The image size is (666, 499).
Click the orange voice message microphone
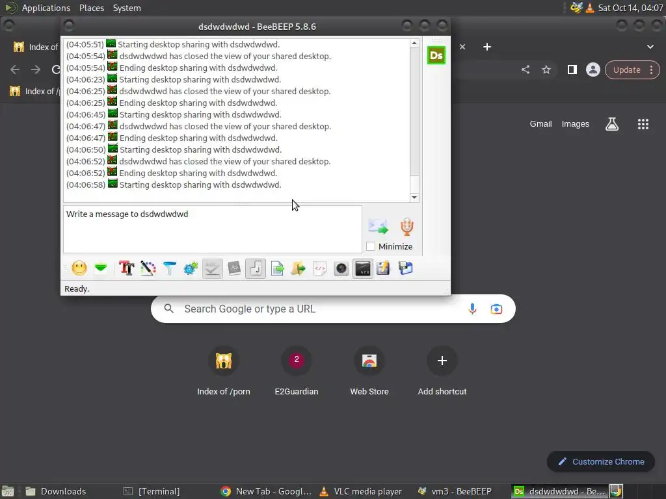(407, 227)
